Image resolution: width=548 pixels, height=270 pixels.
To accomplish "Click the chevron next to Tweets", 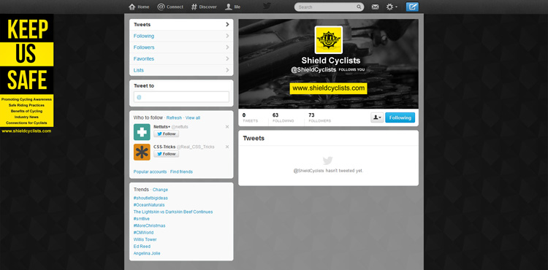I will pyautogui.click(x=227, y=24).
